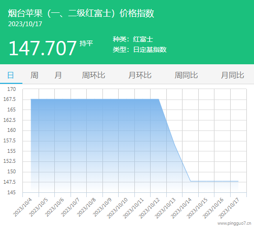Switch to the 月 monthly tab
The width and height of the screenshot is (254, 229).
click(58, 75)
